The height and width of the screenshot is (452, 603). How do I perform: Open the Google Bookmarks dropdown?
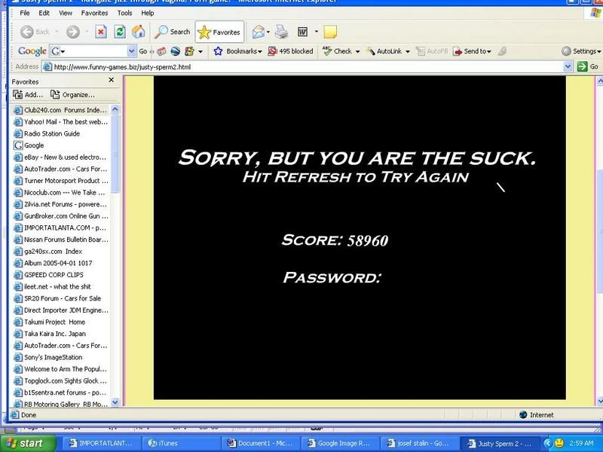tap(237, 51)
